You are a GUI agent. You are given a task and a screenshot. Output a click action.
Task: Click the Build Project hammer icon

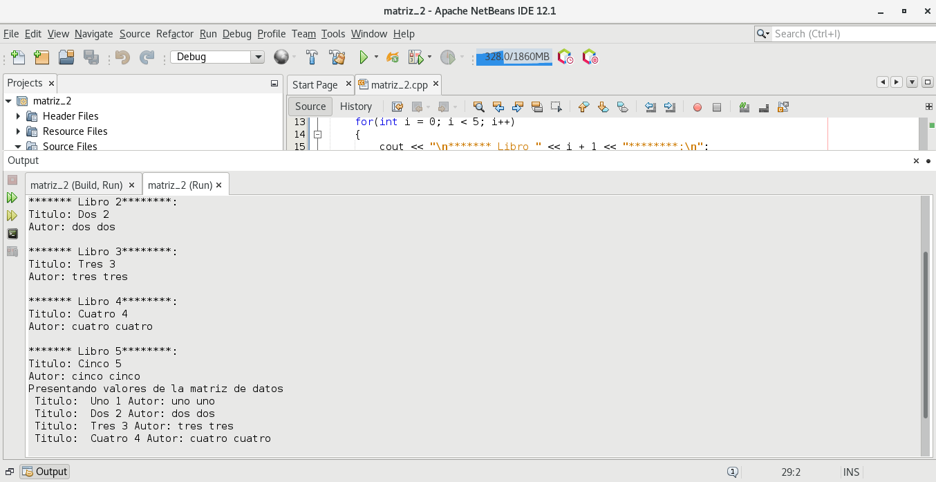tap(312, 57)
